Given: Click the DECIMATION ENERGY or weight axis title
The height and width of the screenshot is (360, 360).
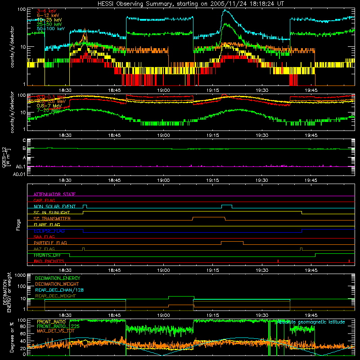Looking at the screenshot, I should 7,292.
